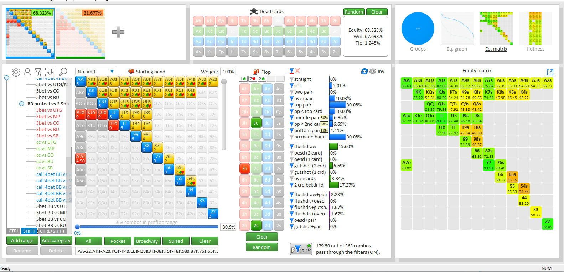564x272 pixels.
Task: Switch to the Eq. graph view
Action: (457, 32)
